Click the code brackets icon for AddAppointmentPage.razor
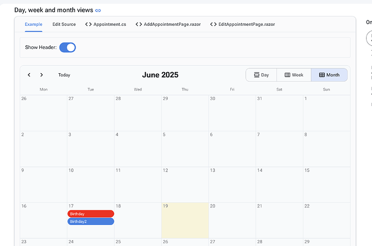Image resolution: width=372 pixels, height=246 pixels. click(x=139, y=24)
